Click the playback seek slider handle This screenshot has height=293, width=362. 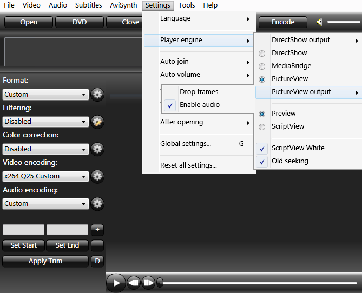pyautogui.click(x=160, y=282)
